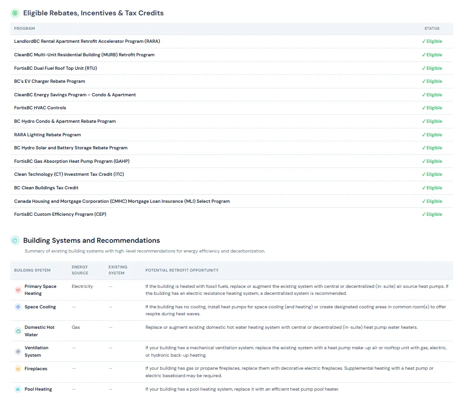Click the STATUS column header
This screenshot has width=463, height=406.
point(432,29)
